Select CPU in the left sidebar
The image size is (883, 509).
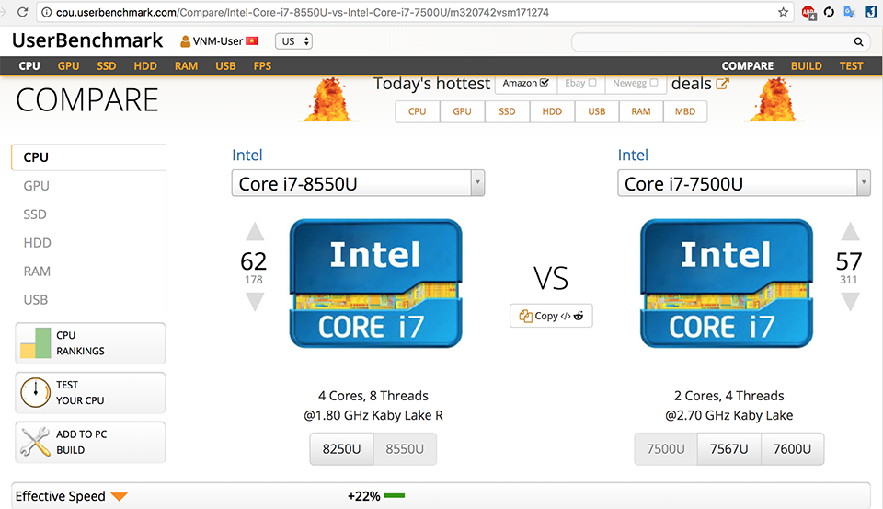click(x=89, y=157)
